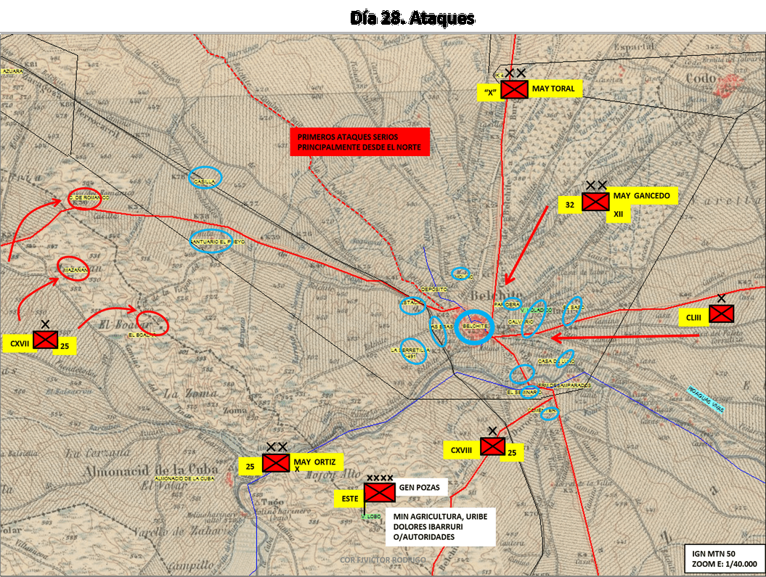
Task: Click the CXVII brigade unit symbol
Action: (x=46, y=339)
